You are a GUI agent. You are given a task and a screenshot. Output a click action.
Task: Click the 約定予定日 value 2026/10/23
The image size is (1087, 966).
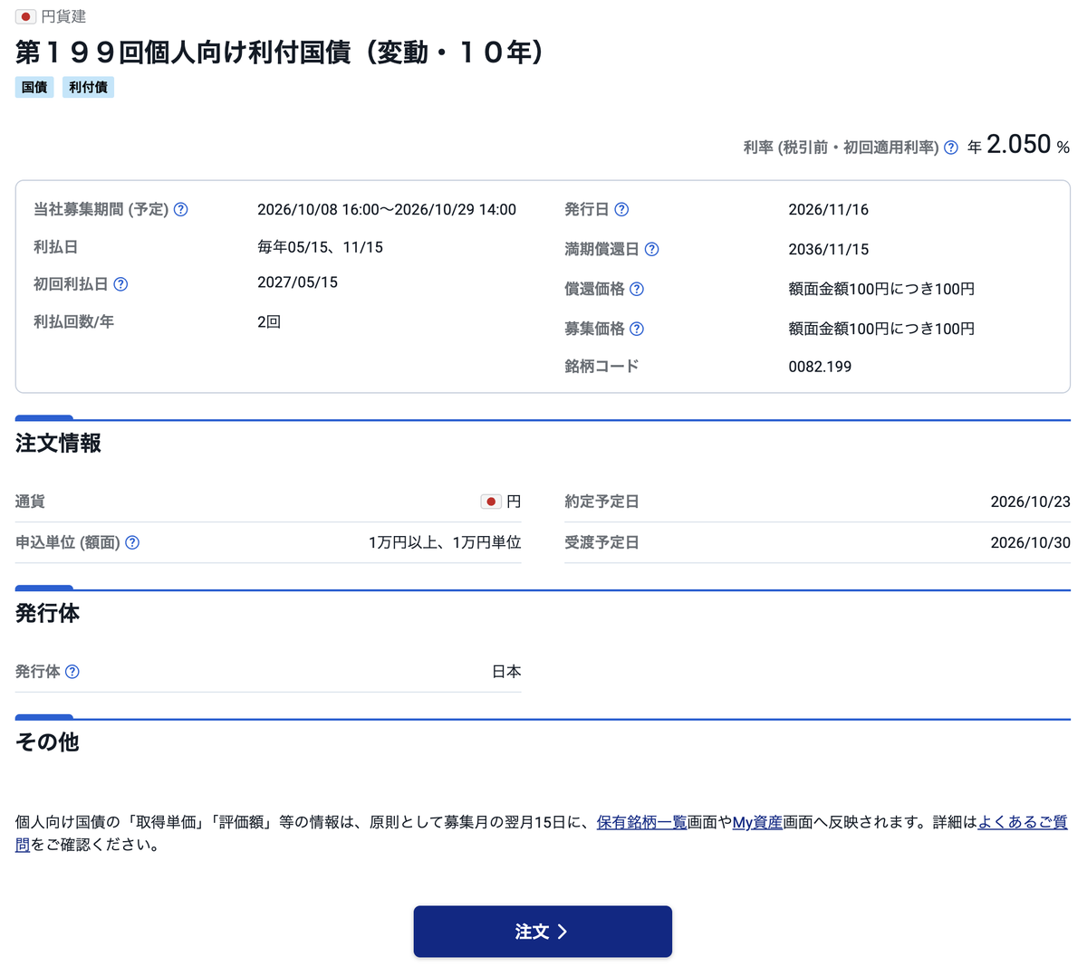click(x=1030, y=502)
